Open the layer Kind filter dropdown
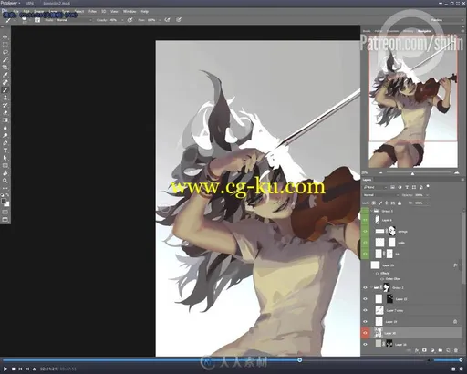The height and width of the screenshot is (374, 467). [x=376, y=187]
